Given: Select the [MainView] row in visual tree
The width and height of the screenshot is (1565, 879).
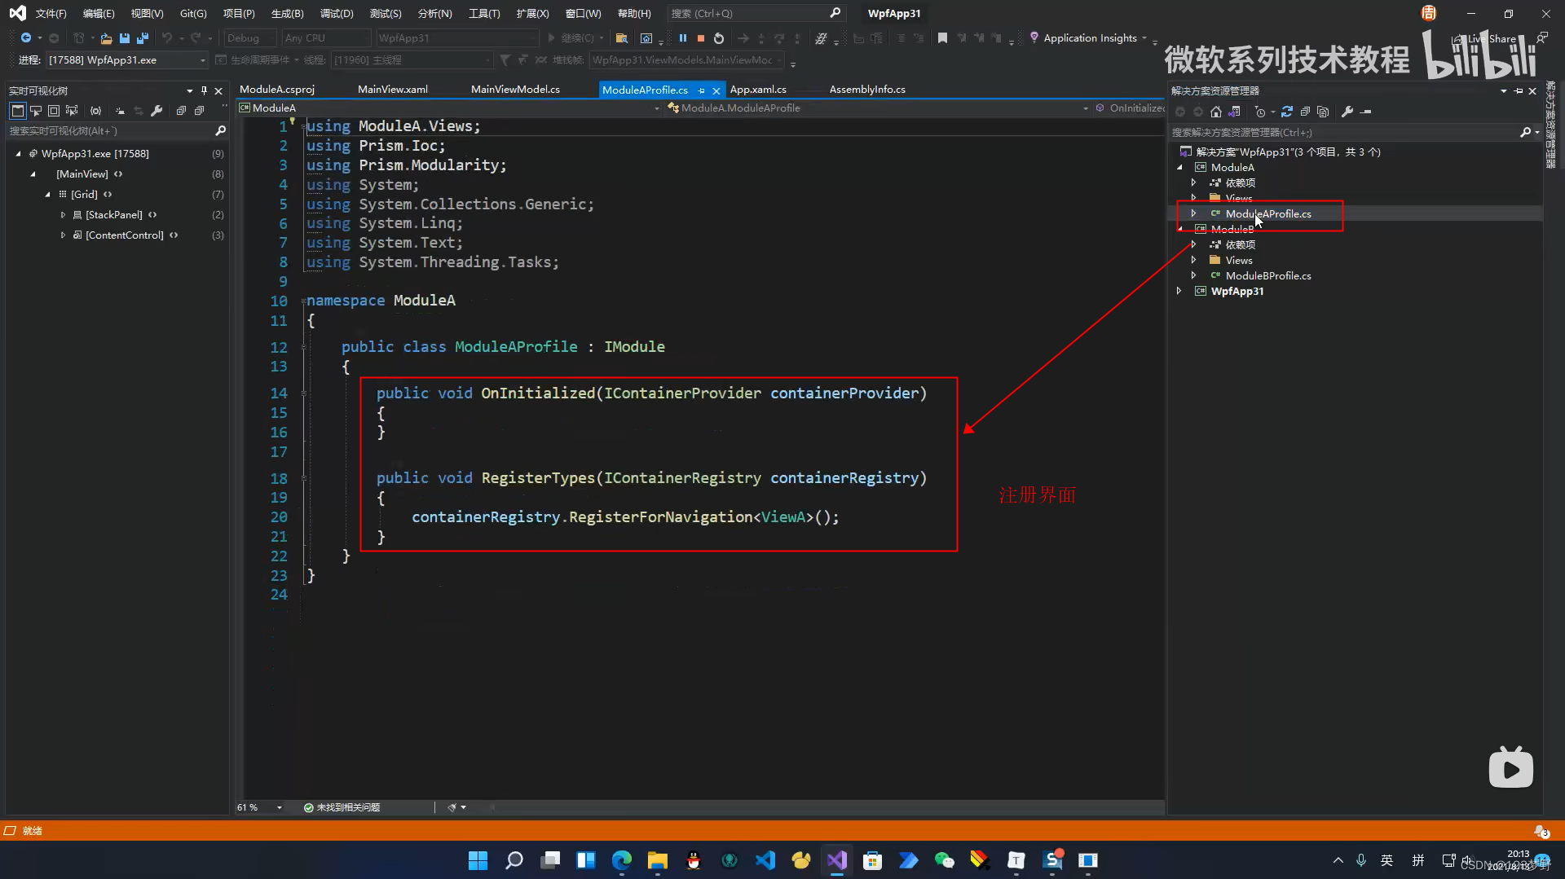Looking at the screenshot, I should [x=118, y=174].
